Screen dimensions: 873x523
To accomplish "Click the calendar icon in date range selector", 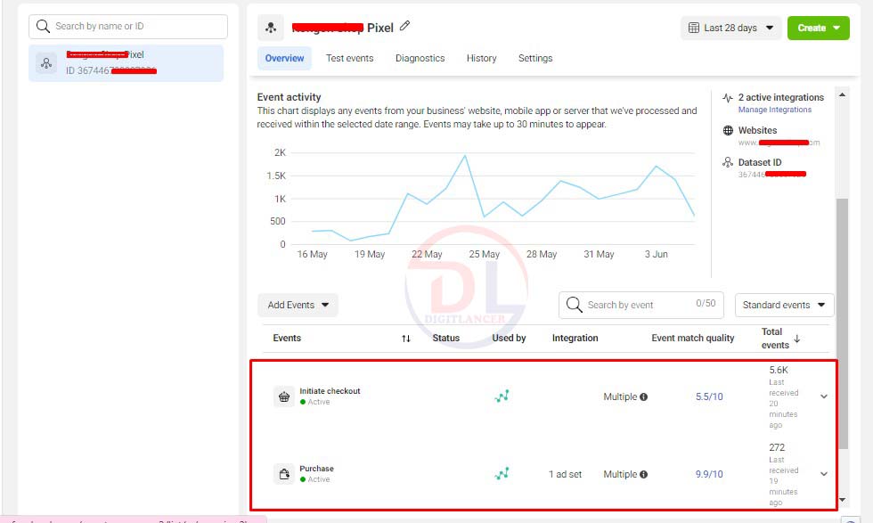I will point(694,28).
